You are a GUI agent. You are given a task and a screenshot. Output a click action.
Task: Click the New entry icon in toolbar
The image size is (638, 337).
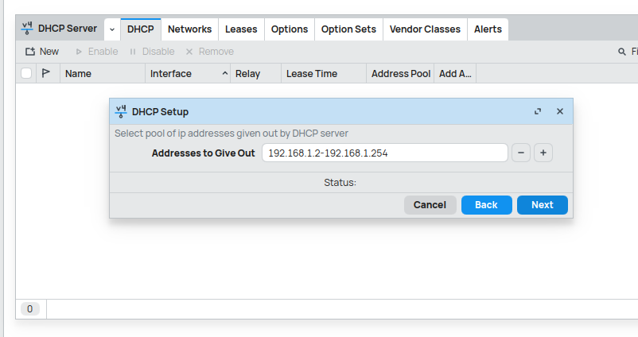30,52
